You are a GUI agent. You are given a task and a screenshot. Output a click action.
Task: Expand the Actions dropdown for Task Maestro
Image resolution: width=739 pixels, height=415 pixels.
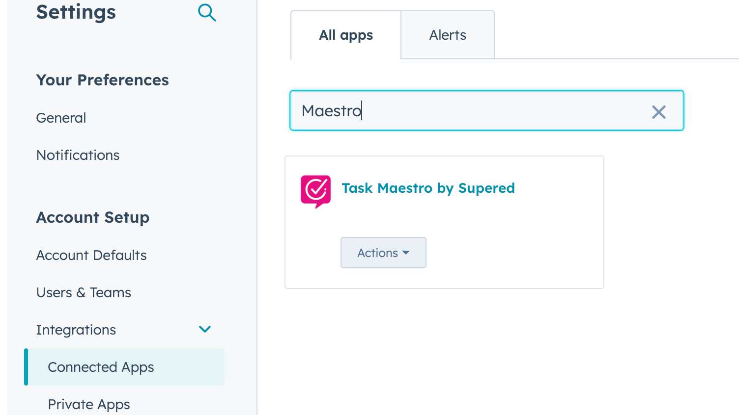(x=383, y=253)
